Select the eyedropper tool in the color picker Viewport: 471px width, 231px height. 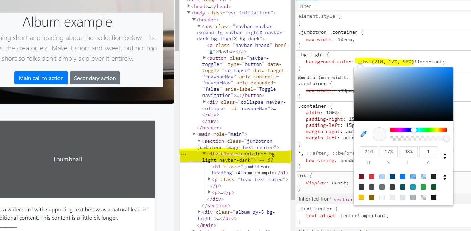click(364, 134)
